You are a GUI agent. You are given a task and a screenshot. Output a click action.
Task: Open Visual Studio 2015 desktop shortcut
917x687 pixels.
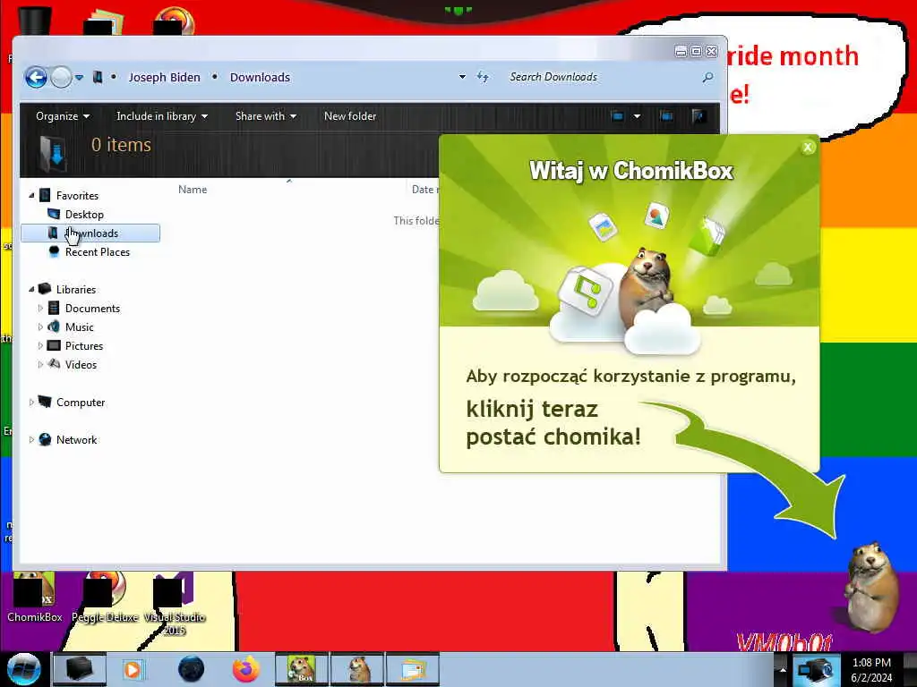pyautogui.click(x=175, y=604)
